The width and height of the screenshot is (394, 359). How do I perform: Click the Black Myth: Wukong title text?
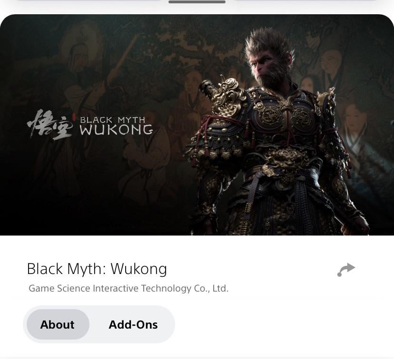pos(97,269)
